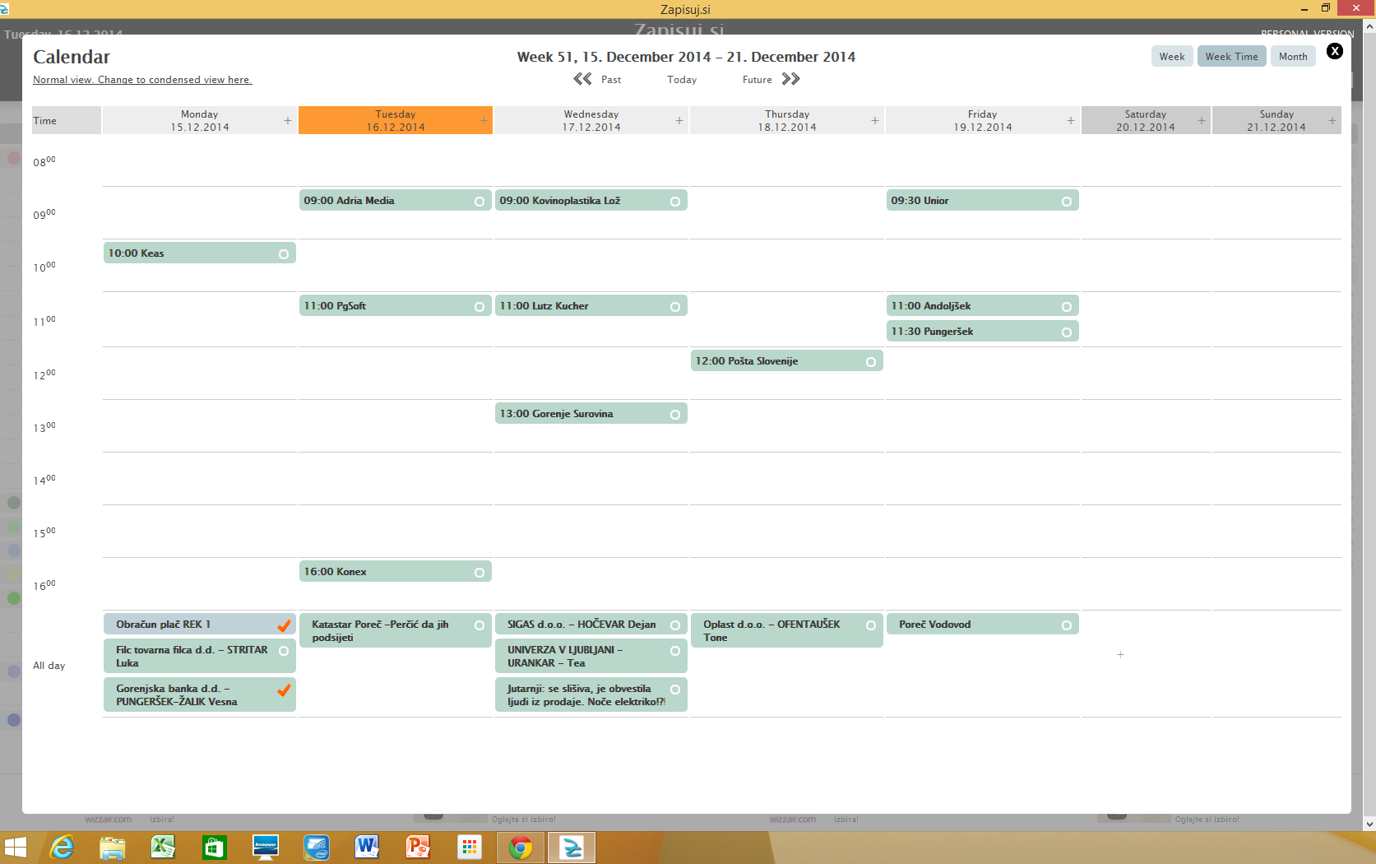The image size is (1376, 864).
Task: Add an event on Friday 19.12.2014 via the plus icon
Action: (x=1071, y=120)
